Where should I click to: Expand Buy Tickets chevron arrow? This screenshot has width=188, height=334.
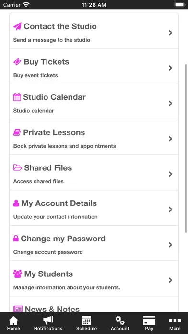pos(170,68)
